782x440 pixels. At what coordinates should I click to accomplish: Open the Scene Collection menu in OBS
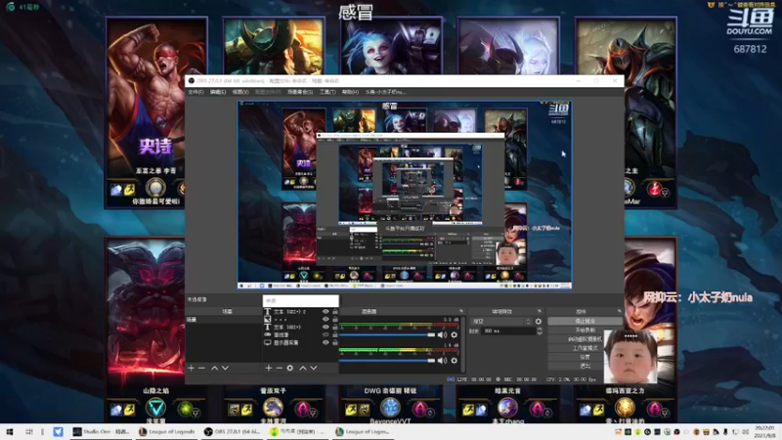click(x=300, y=92)
